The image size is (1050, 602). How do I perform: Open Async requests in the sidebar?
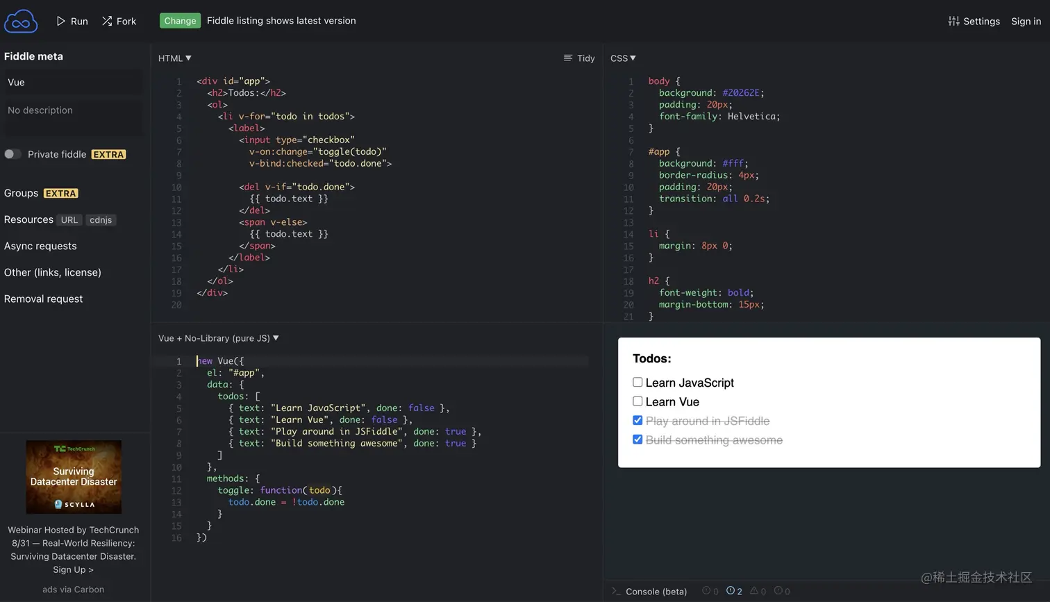pyautogui.click(x=40, y=246)
